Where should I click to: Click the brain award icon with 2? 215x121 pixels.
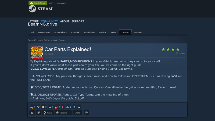tap(44, 107)
